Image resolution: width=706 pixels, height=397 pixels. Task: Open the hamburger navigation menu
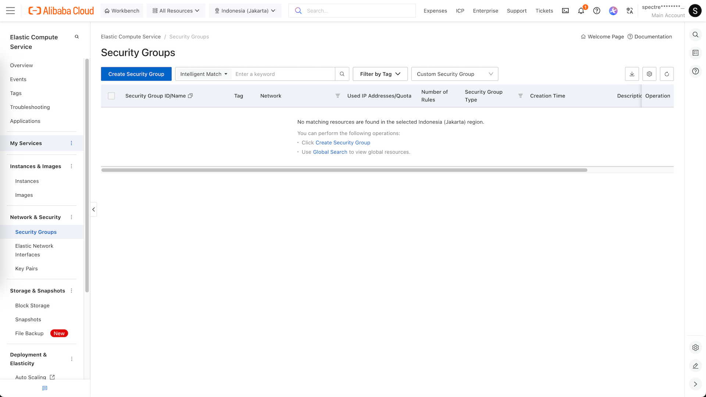11,11
